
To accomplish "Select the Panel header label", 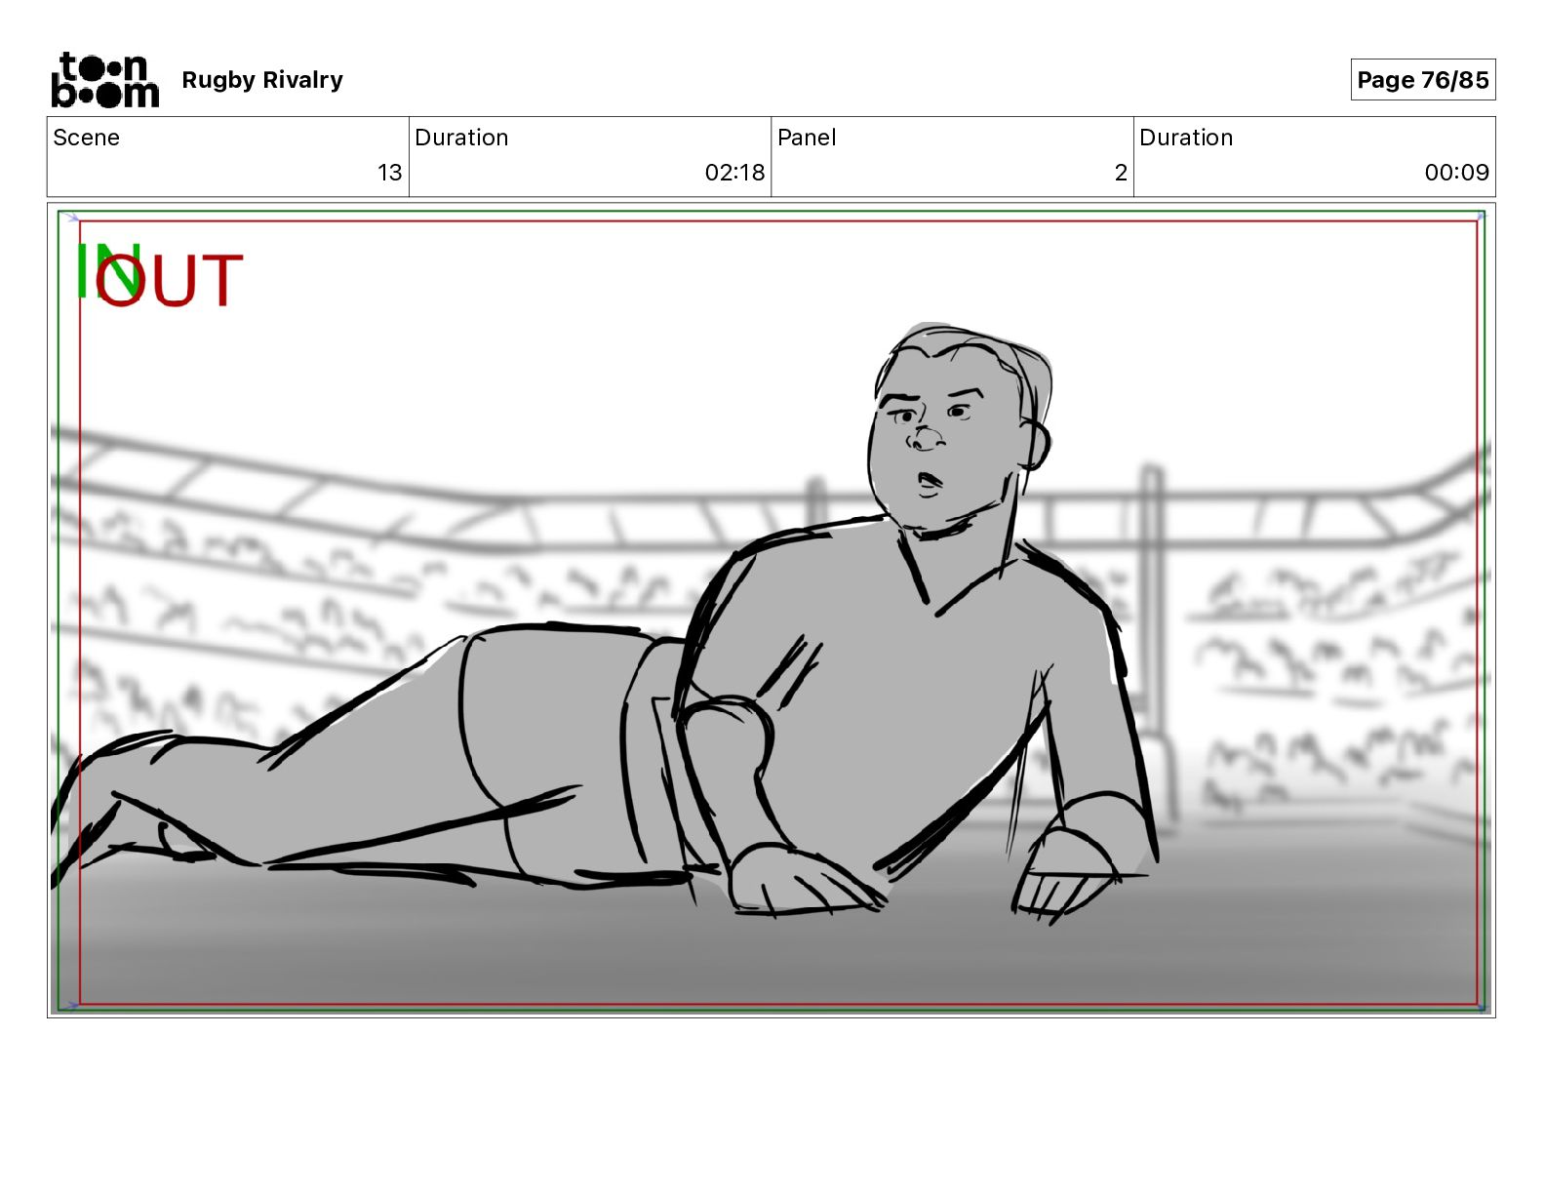I will (x=807, y=138).
